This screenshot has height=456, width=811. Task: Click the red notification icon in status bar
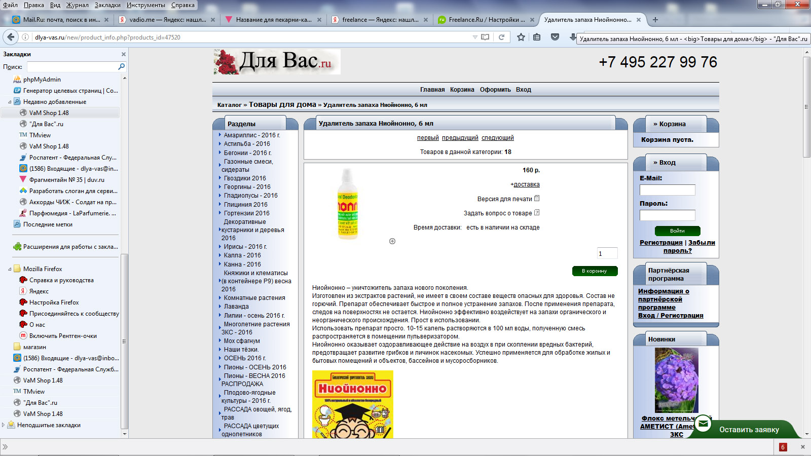[783, 447]
